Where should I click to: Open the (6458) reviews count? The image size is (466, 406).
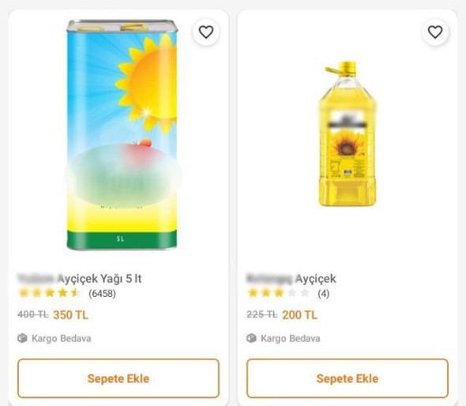(x=102, y=294)
